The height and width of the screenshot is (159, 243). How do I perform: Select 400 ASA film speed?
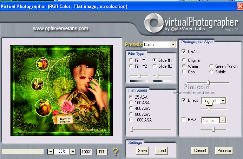pyautogui.click(x=131, y=108)
